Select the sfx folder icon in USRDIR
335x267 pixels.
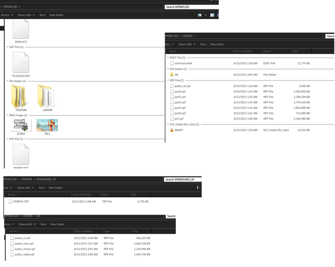coord(170,74)
